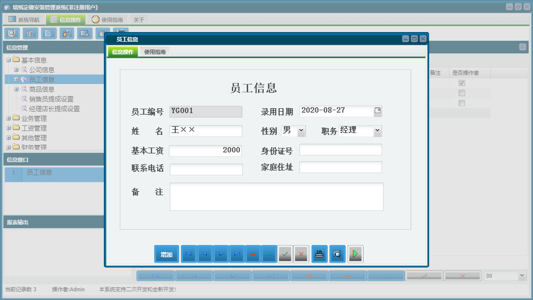Check the third 是否操作者 box

click(x=462, y=103)
